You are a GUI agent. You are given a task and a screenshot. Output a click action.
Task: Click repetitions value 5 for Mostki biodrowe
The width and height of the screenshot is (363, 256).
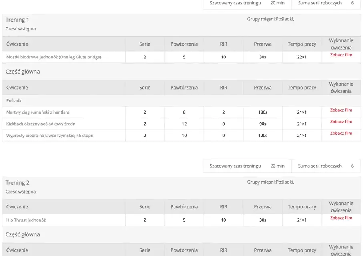click(x=184, y=57)
